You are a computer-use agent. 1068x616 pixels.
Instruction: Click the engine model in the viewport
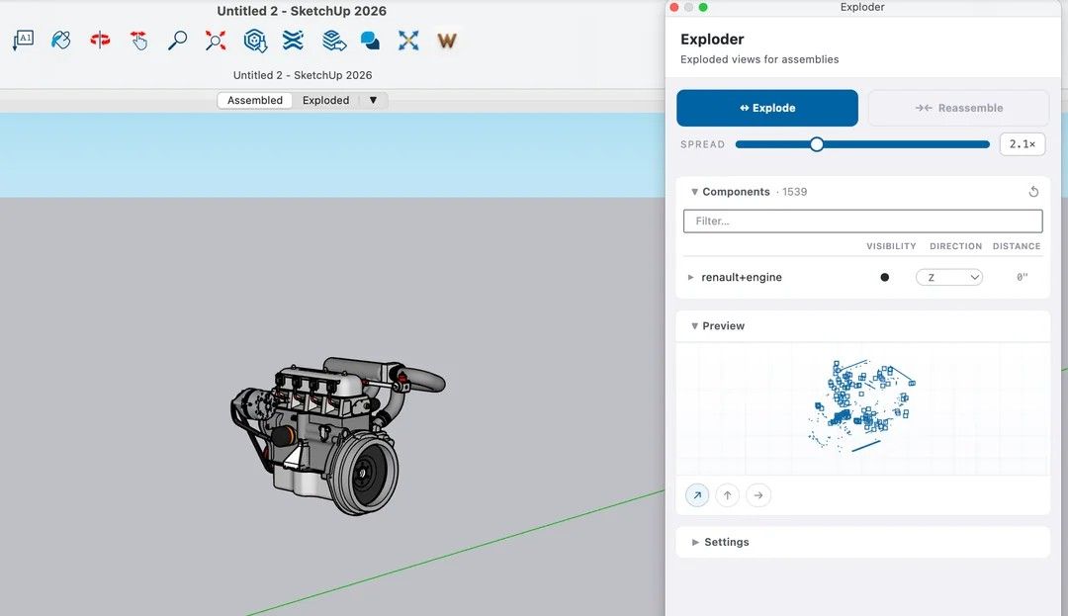coord(337,436)
